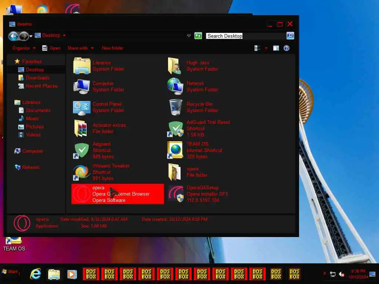The height and width of the screenshot is (284, 379).
Task: Click the volume speaker tray icon
Action: tap(342, 274)
